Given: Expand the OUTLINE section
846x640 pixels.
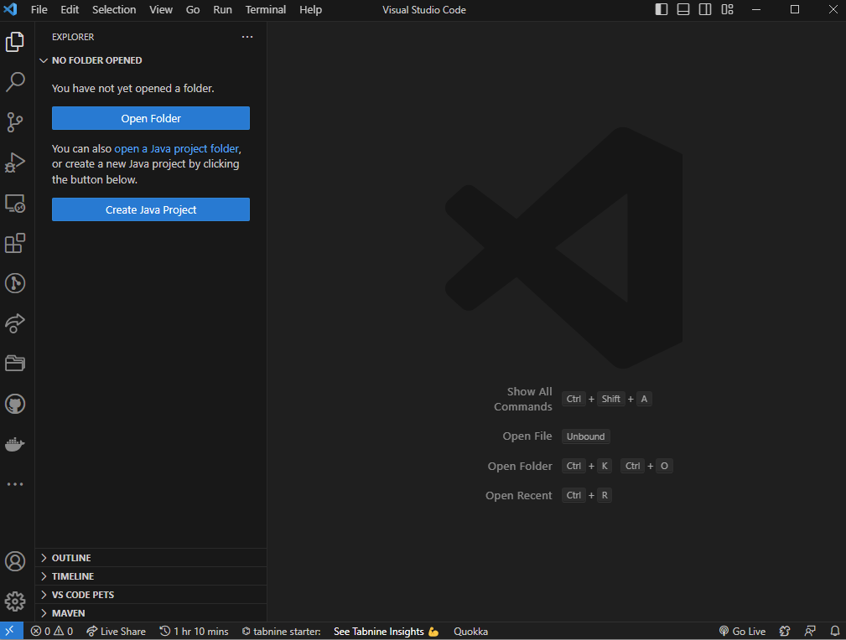Looking at the screenshot, I should point(151,558).
